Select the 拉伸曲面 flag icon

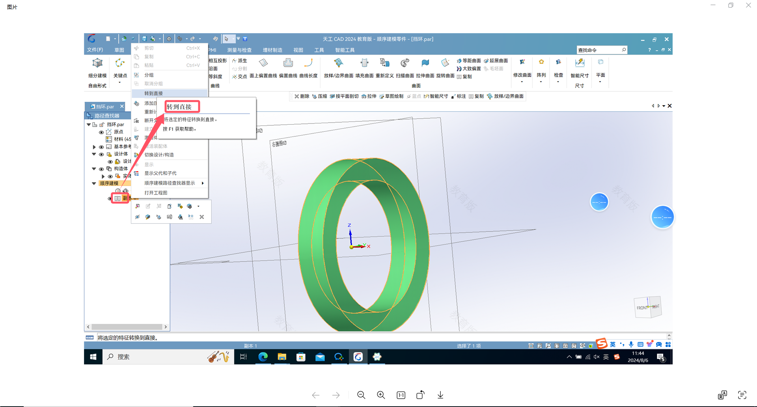pos(425,63)
